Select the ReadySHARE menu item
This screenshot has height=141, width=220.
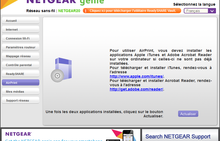[20, 74]
